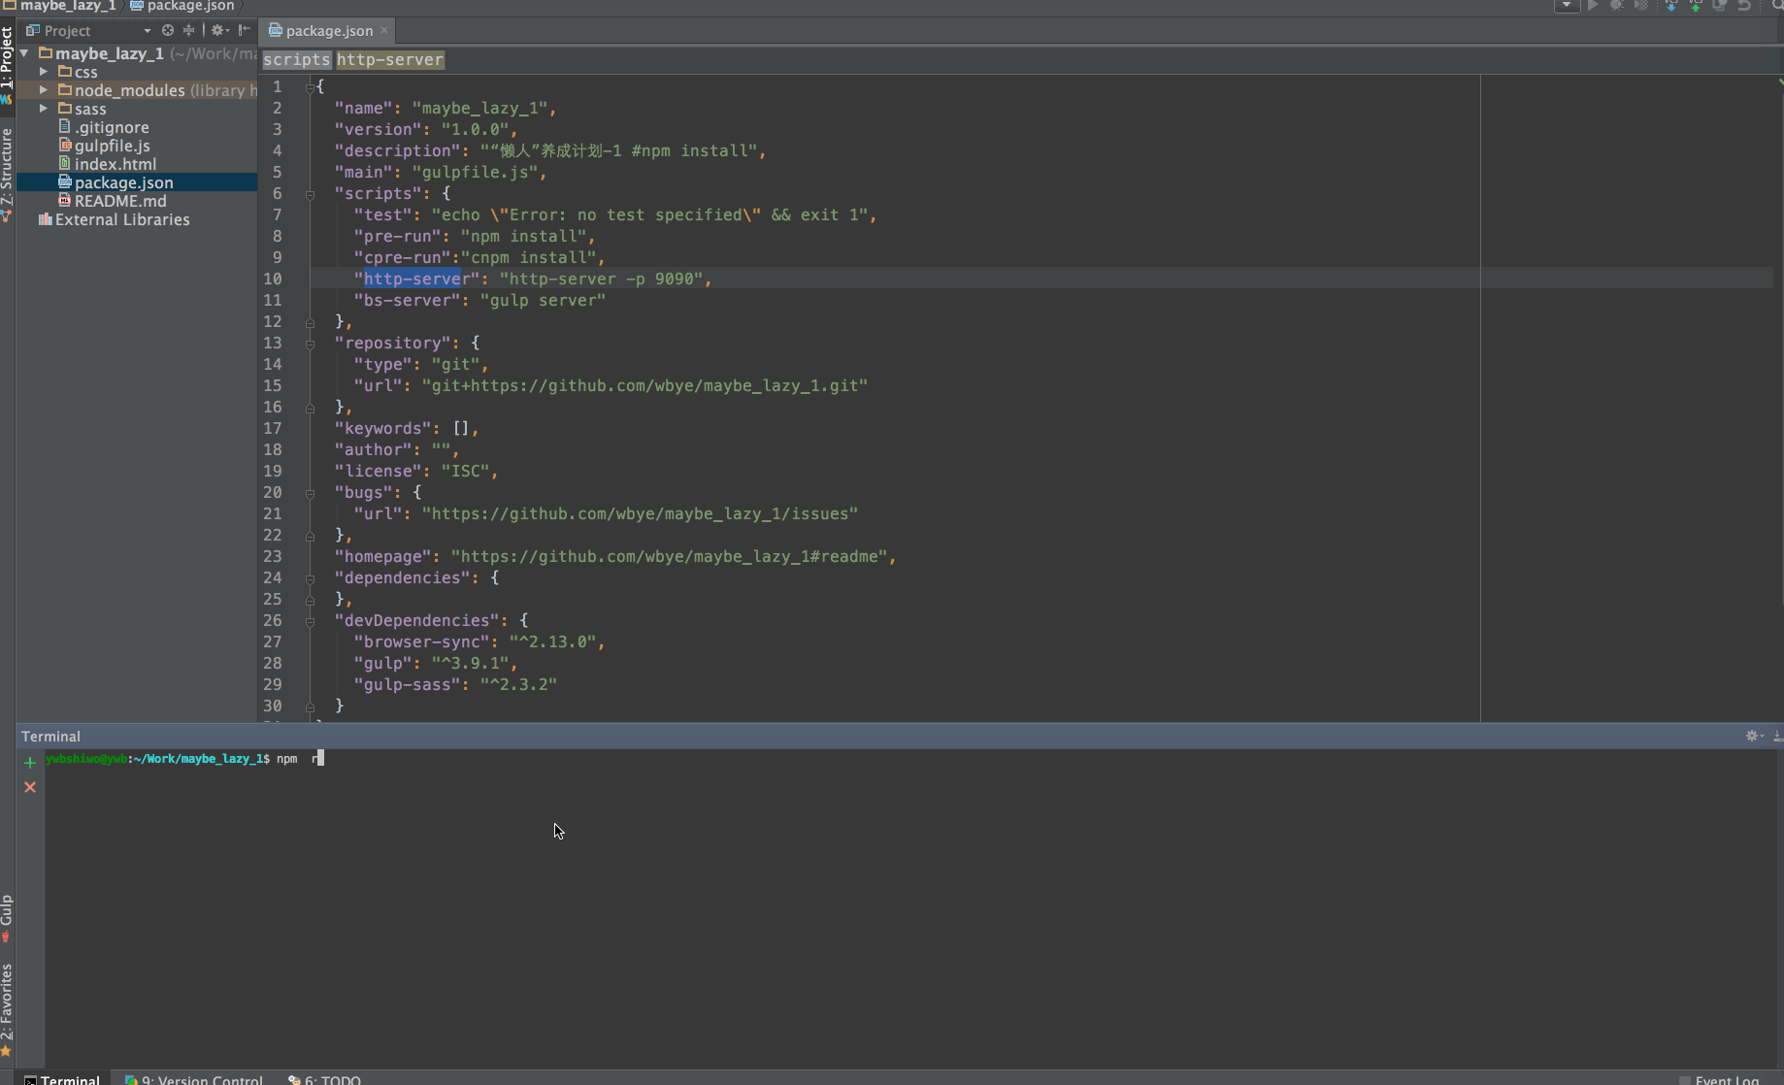The image size is (1784, 1085).
Task: Collapse the maybe_lazy_1 root folder
Action: click(25, 53)
